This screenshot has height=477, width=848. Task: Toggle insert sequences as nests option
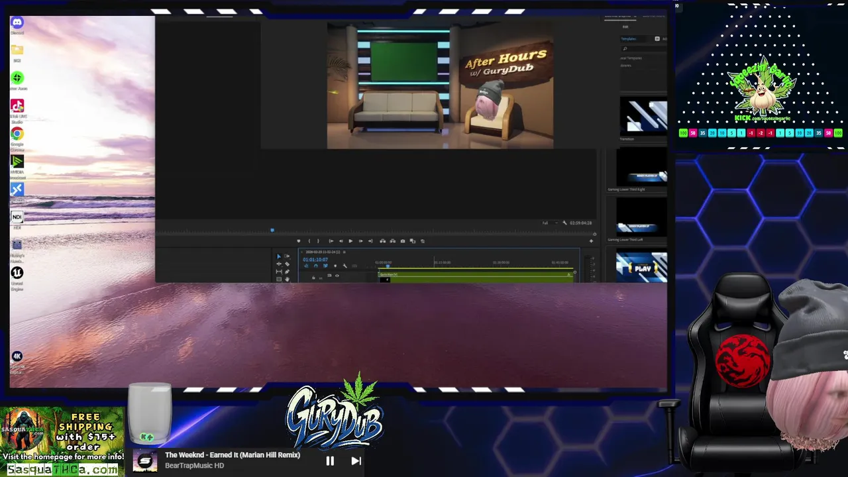[x=306, y=266]
